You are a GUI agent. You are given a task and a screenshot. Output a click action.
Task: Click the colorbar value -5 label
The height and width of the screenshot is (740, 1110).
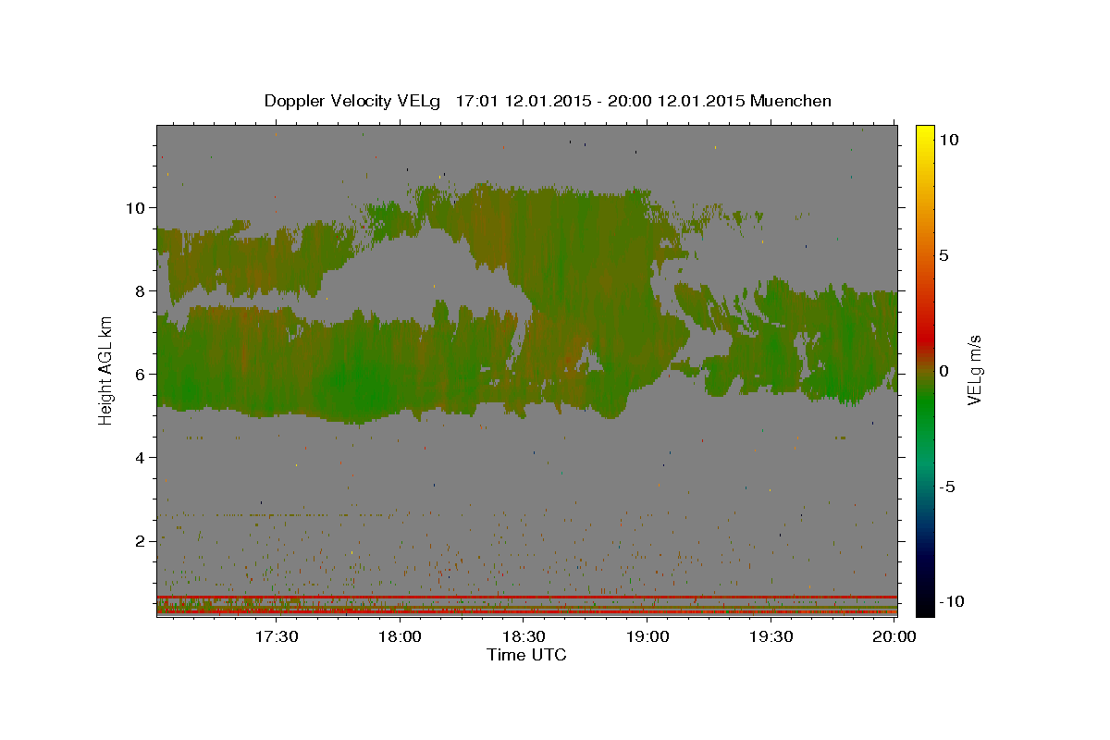click(x=949, y=487)
